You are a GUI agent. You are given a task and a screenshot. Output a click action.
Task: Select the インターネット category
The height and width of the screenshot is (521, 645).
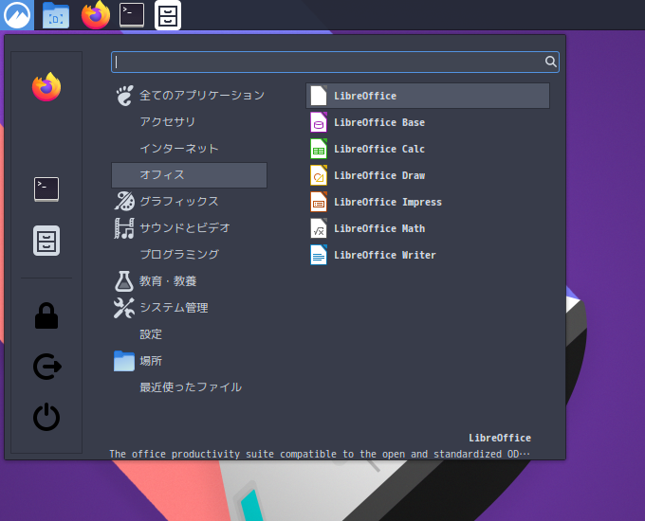click(x=189, y=149)
